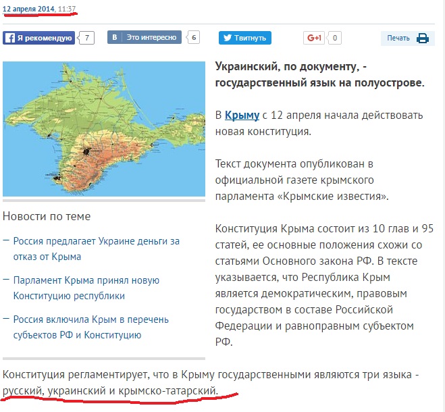Click the printer icon
Screen dimensions: 445x412
pos(422,38)
